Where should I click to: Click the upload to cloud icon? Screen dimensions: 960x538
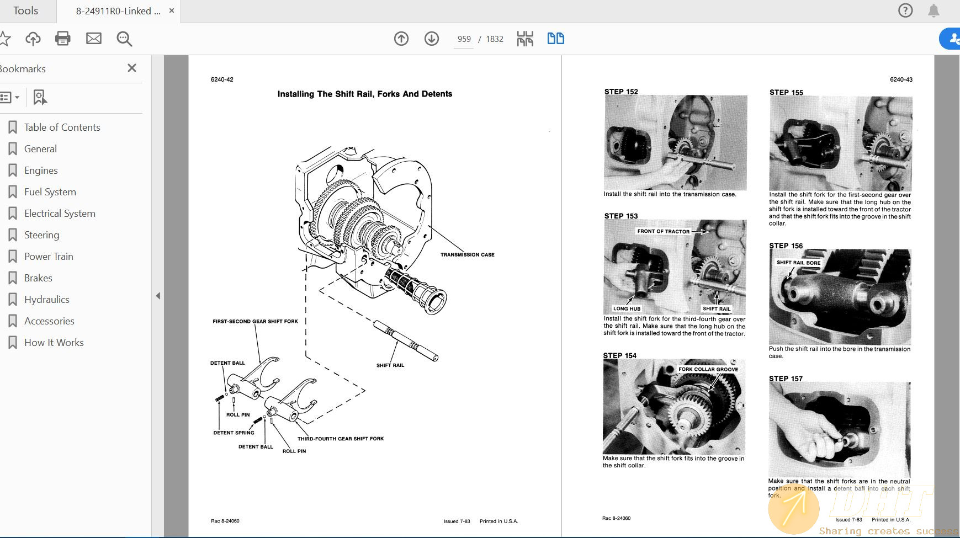coord(33,39)
